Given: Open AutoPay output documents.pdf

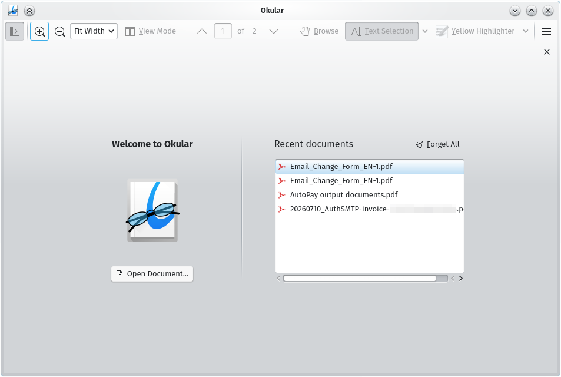Looking at the screenshot, I should (370, 195).
